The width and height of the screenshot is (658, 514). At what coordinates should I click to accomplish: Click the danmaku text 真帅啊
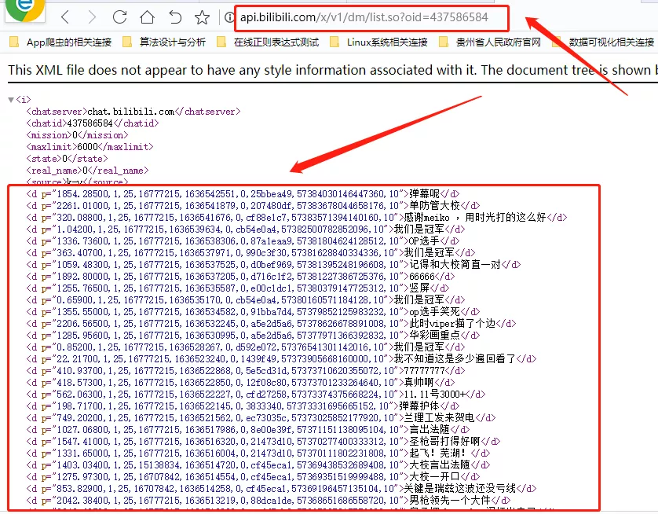[419, 383]
